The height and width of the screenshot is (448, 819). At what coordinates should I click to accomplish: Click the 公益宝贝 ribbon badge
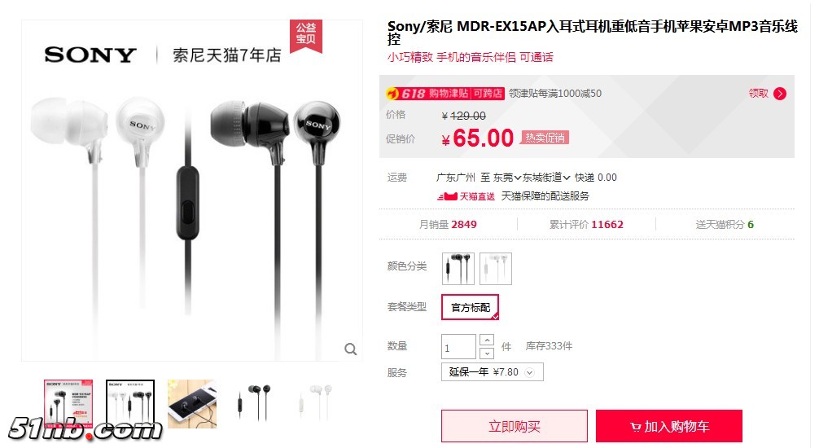click(306, 36)
